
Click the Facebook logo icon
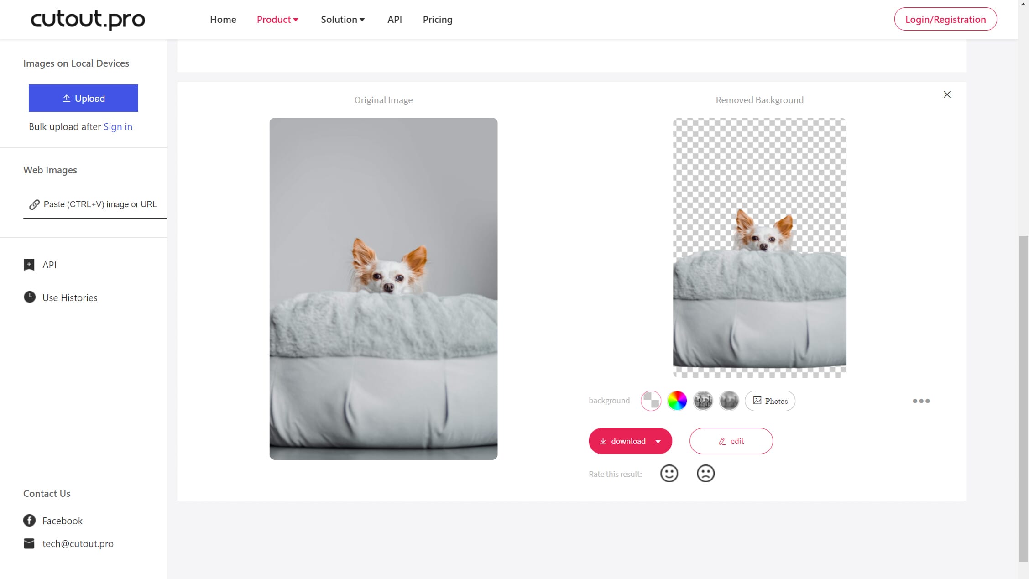[x=29, y=520]
